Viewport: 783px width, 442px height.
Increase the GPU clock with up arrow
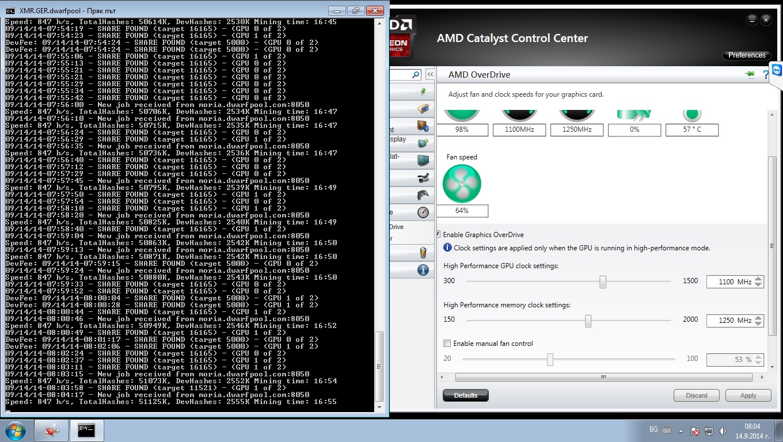(x=758, y=279)
